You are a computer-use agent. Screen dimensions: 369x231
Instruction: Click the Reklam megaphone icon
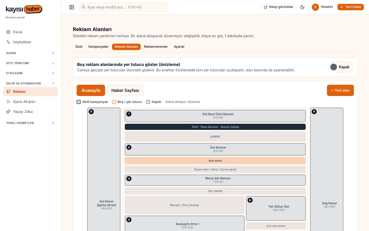(x=8, y=92)
